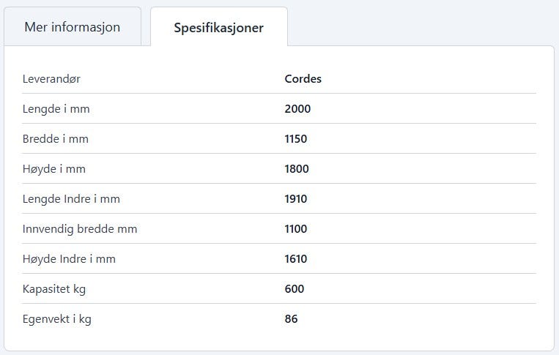Screen dimensions: 559x355
Task: Select the 1910 inner length value
Action: [296, 198]
